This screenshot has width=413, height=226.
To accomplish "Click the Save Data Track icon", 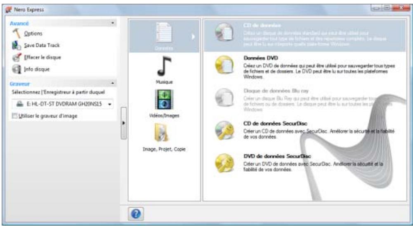I will (x=17, y=45).
